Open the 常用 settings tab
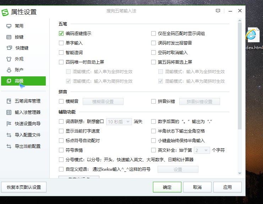 (x=23, y=26)
